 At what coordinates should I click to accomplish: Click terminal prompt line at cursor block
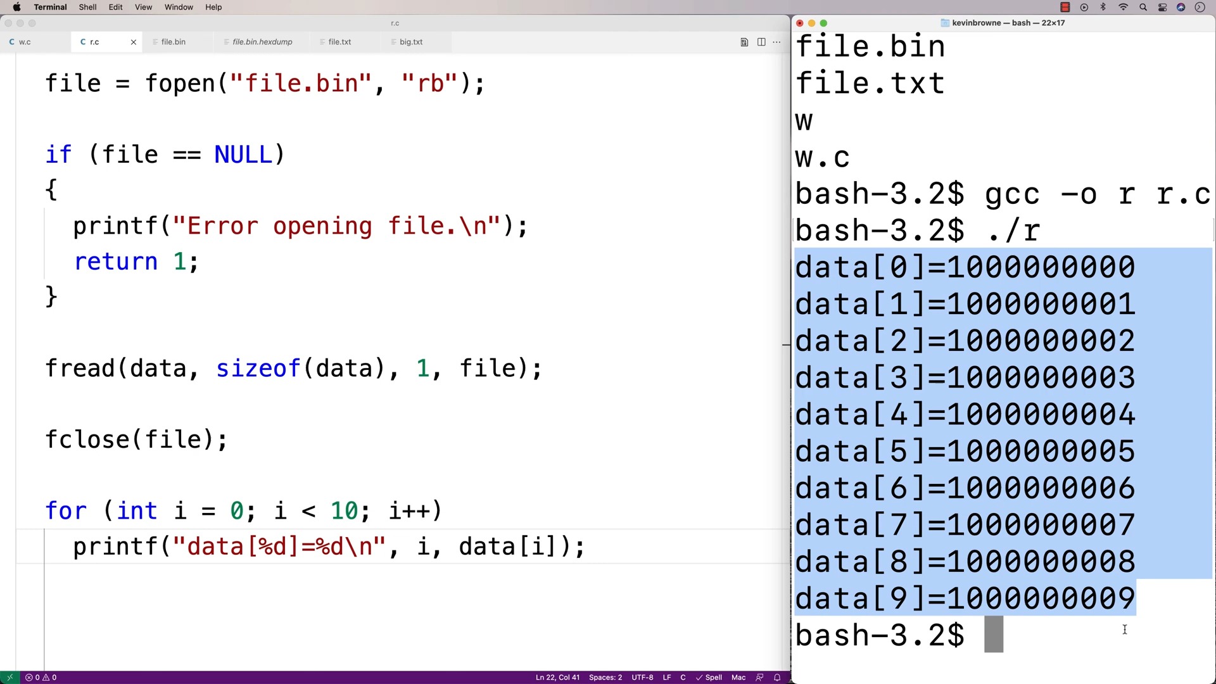(994, 635)
